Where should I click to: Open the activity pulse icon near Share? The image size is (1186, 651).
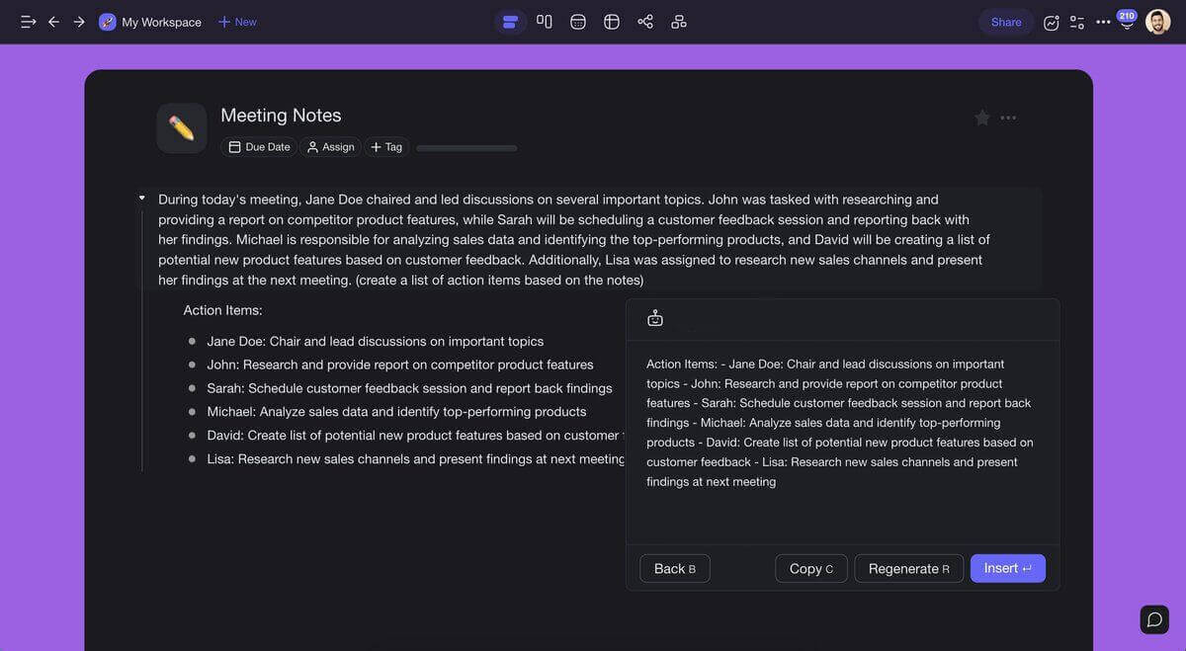coord(1051,21)
